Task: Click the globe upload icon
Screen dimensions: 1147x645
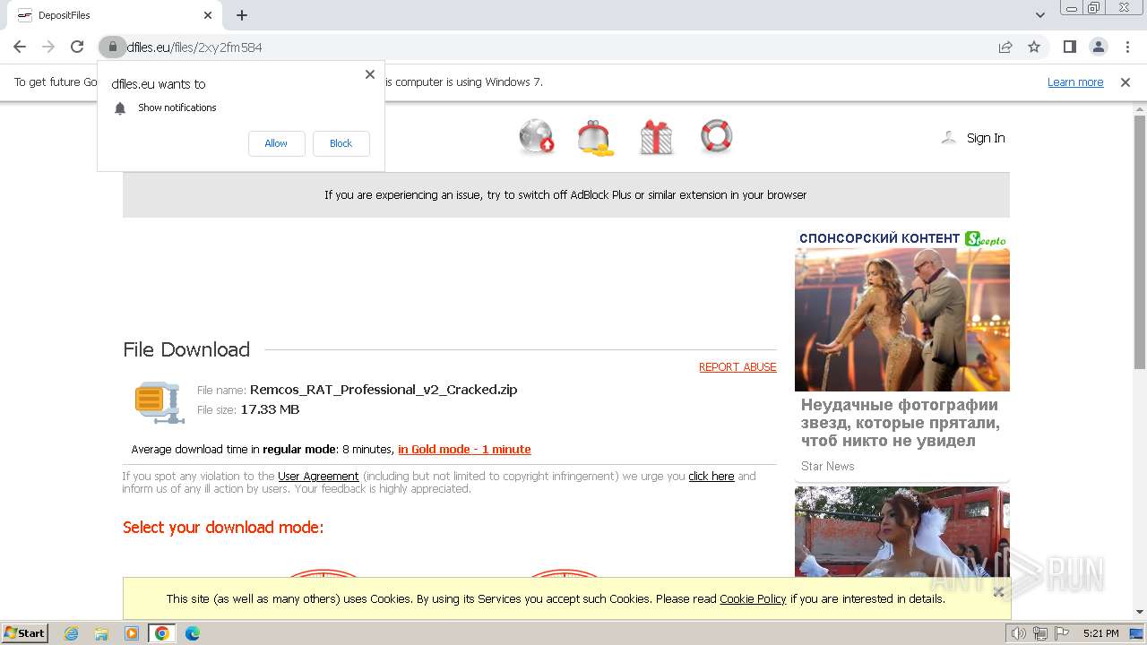Action: [x=537, y=137]
